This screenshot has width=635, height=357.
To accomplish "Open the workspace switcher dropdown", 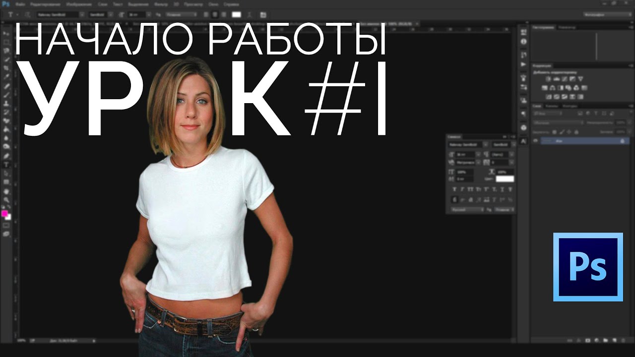I will coord(608,14).
